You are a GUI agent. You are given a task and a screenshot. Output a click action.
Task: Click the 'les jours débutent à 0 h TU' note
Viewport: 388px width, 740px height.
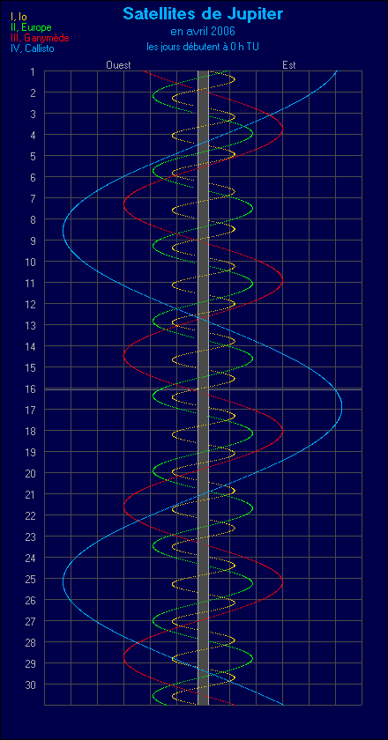click(203, 47)
